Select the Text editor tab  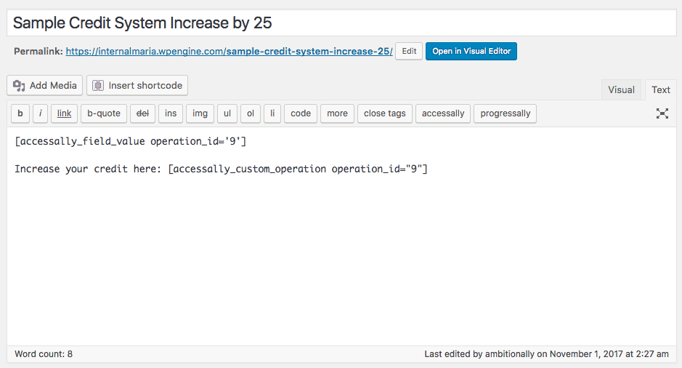[x=661, y=90]
